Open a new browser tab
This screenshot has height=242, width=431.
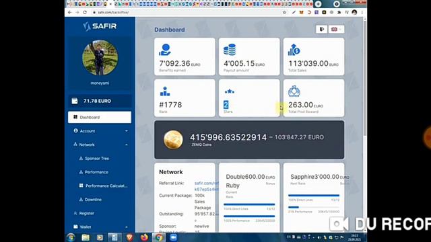[319, 4]
